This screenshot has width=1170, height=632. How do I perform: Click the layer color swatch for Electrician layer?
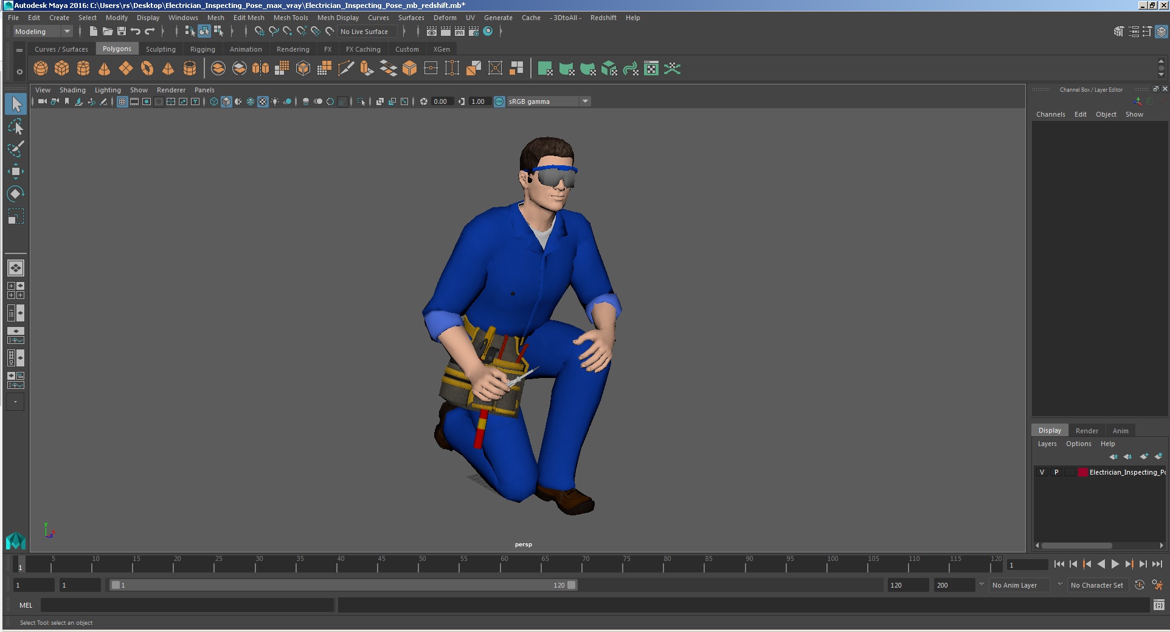[x=1083, y=472]
